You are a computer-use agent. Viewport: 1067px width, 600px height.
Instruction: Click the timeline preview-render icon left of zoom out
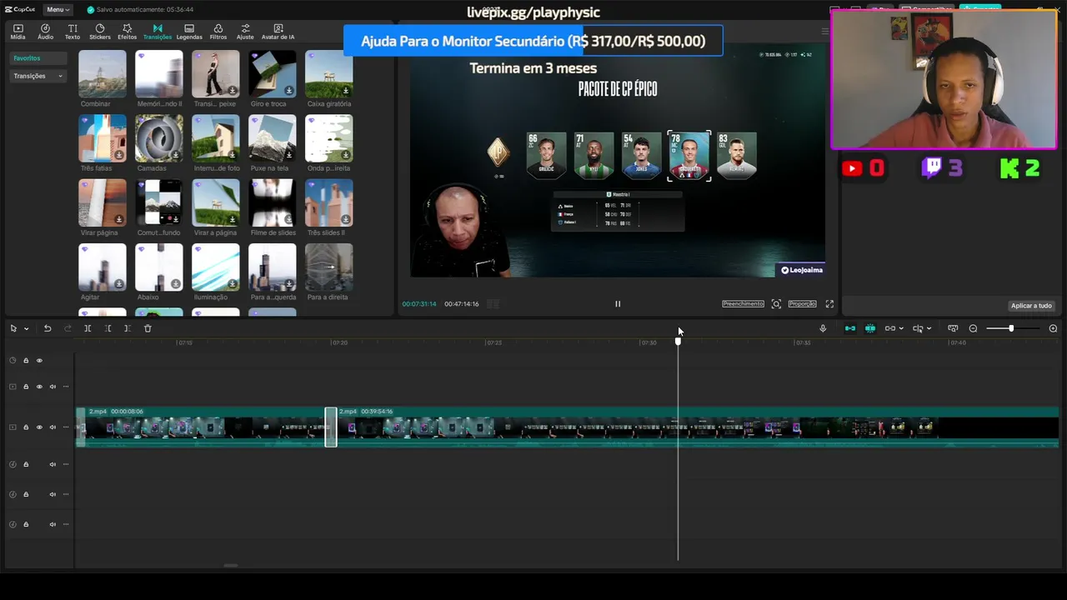[x=953, y=328]
